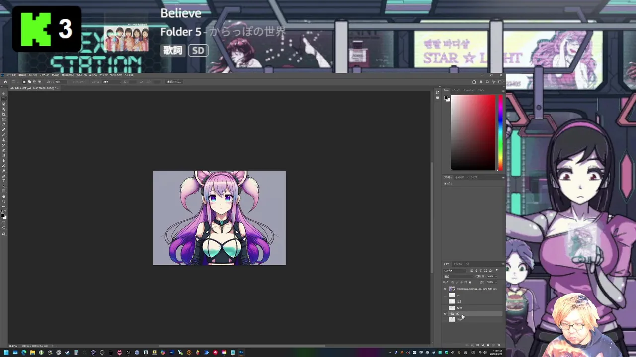Pick a color in the red field
This screenshot has width=636, height=357.
473,132
